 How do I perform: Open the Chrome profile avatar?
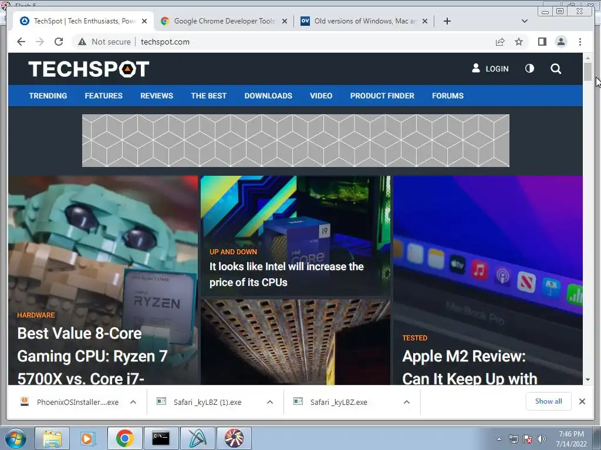(561, 42)
